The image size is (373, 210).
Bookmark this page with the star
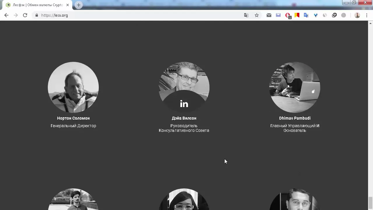[257, 15]
